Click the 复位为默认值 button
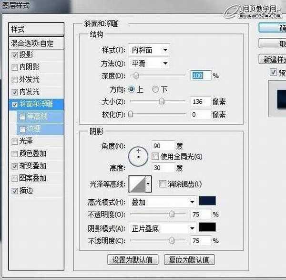The image size is (286, 280). pyautogui.click(x=189, y=260)
